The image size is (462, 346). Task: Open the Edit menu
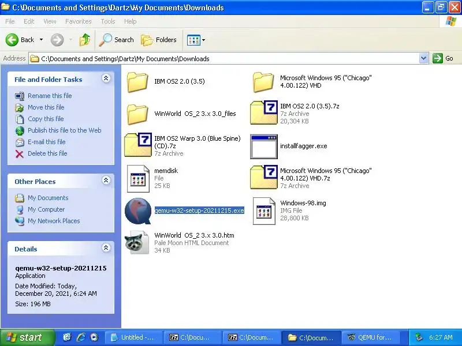[x=29, y=21]
